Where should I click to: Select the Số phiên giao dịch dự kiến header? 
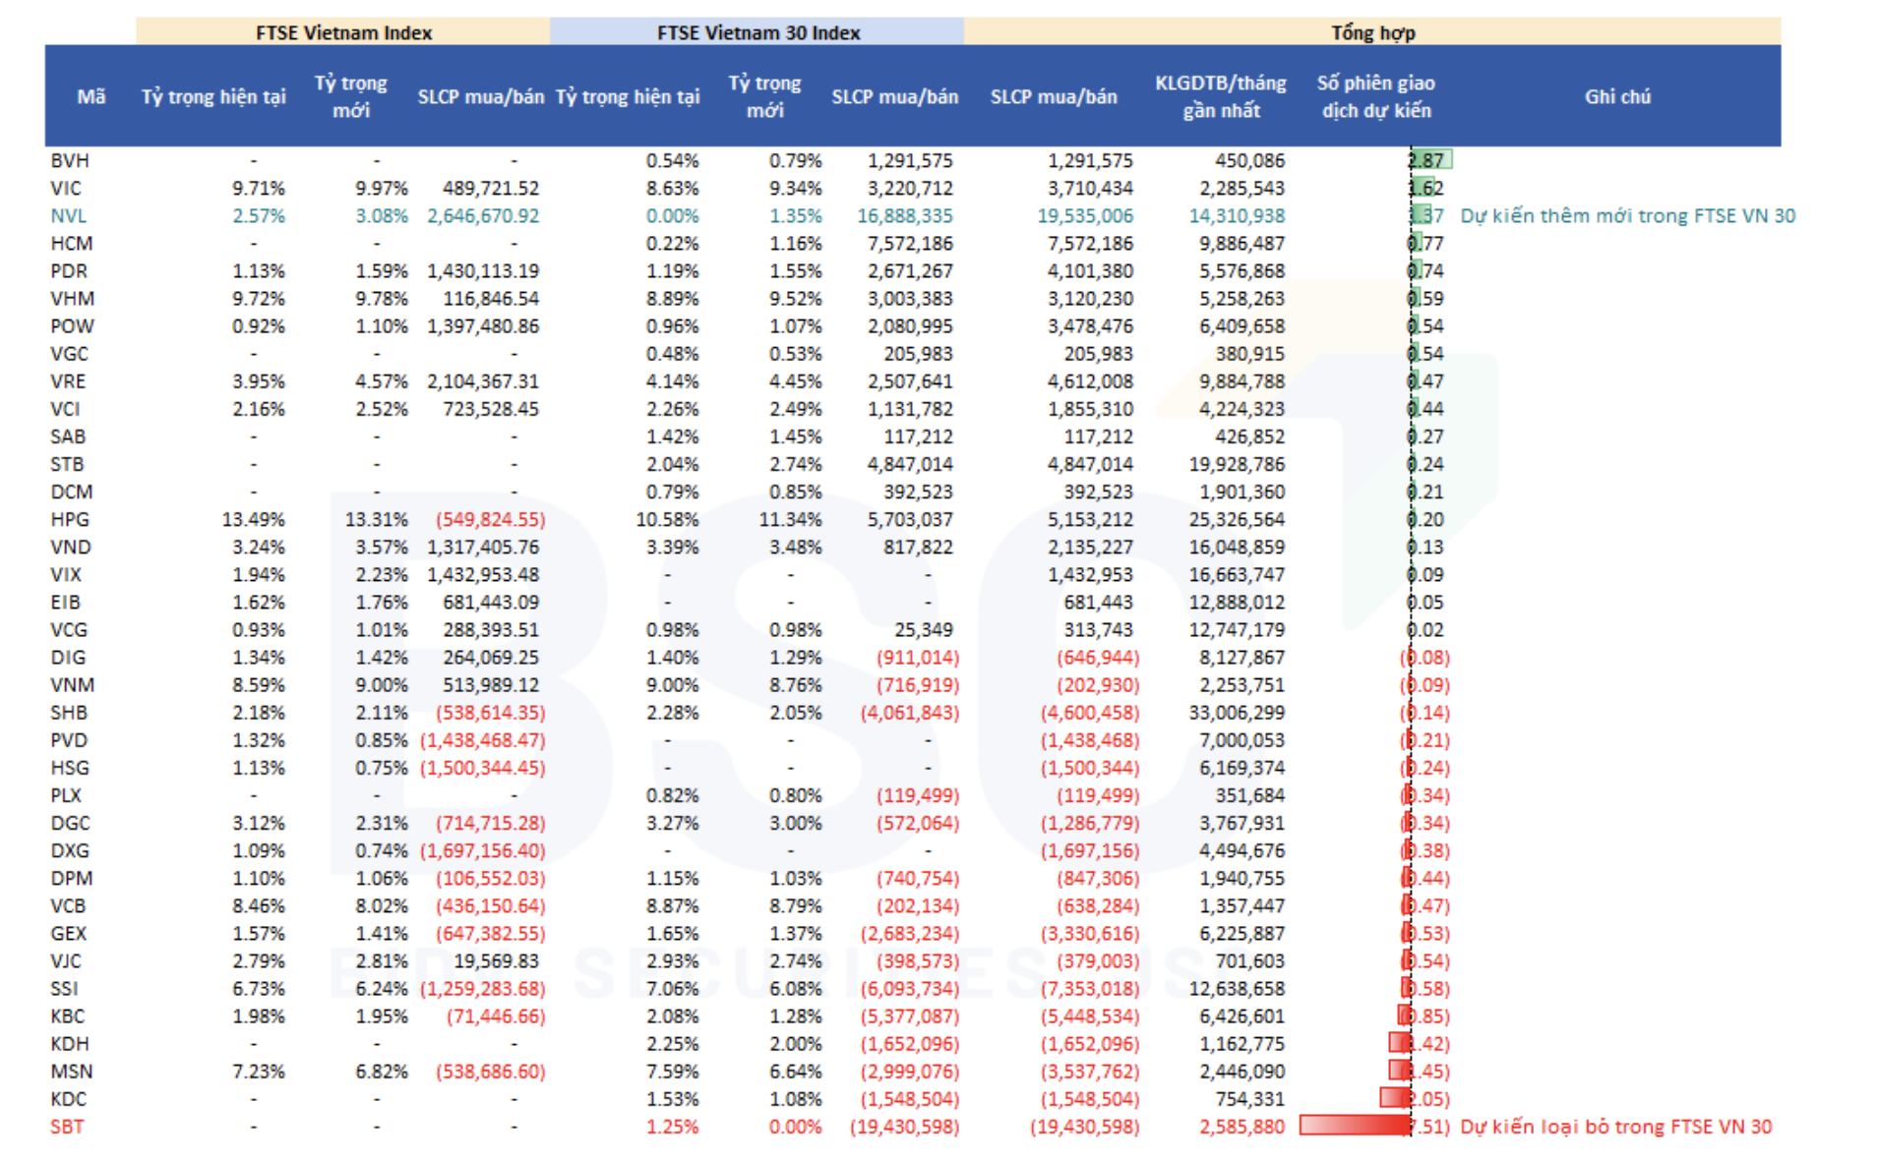1375,96
